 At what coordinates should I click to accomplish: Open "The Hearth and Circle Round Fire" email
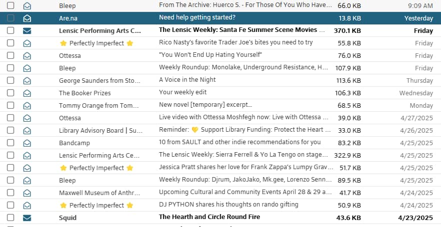[209, 217]
